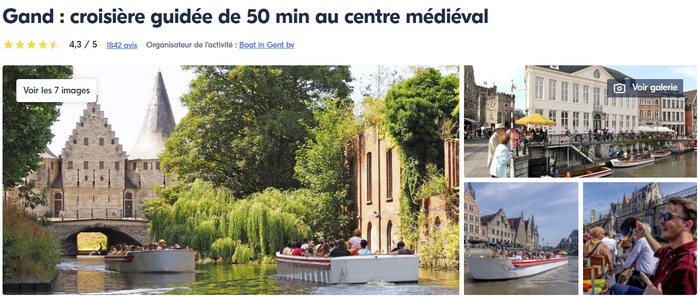Click the half-filled fifth rating star

(x=54, y=45)
